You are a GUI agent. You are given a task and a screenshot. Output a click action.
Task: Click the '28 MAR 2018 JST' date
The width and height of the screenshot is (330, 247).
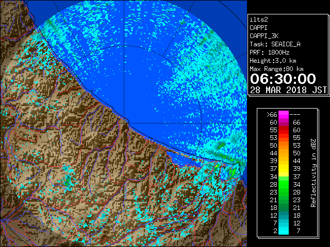[x=288, y=90]
